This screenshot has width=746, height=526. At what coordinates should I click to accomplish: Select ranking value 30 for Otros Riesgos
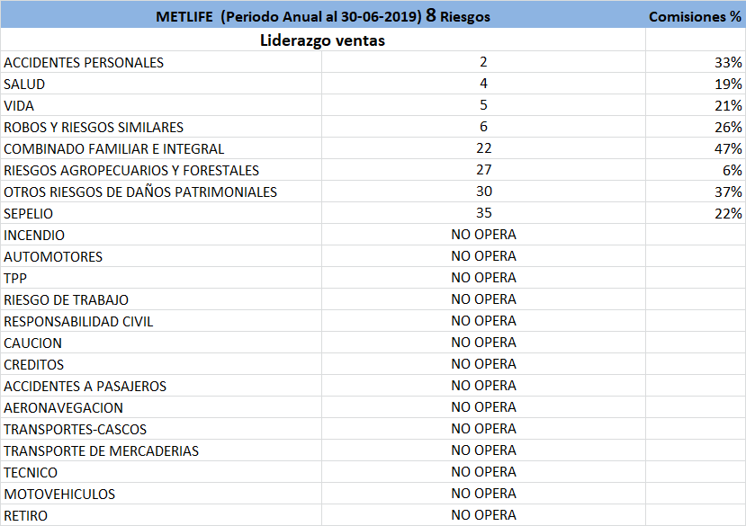click(483, 192)
